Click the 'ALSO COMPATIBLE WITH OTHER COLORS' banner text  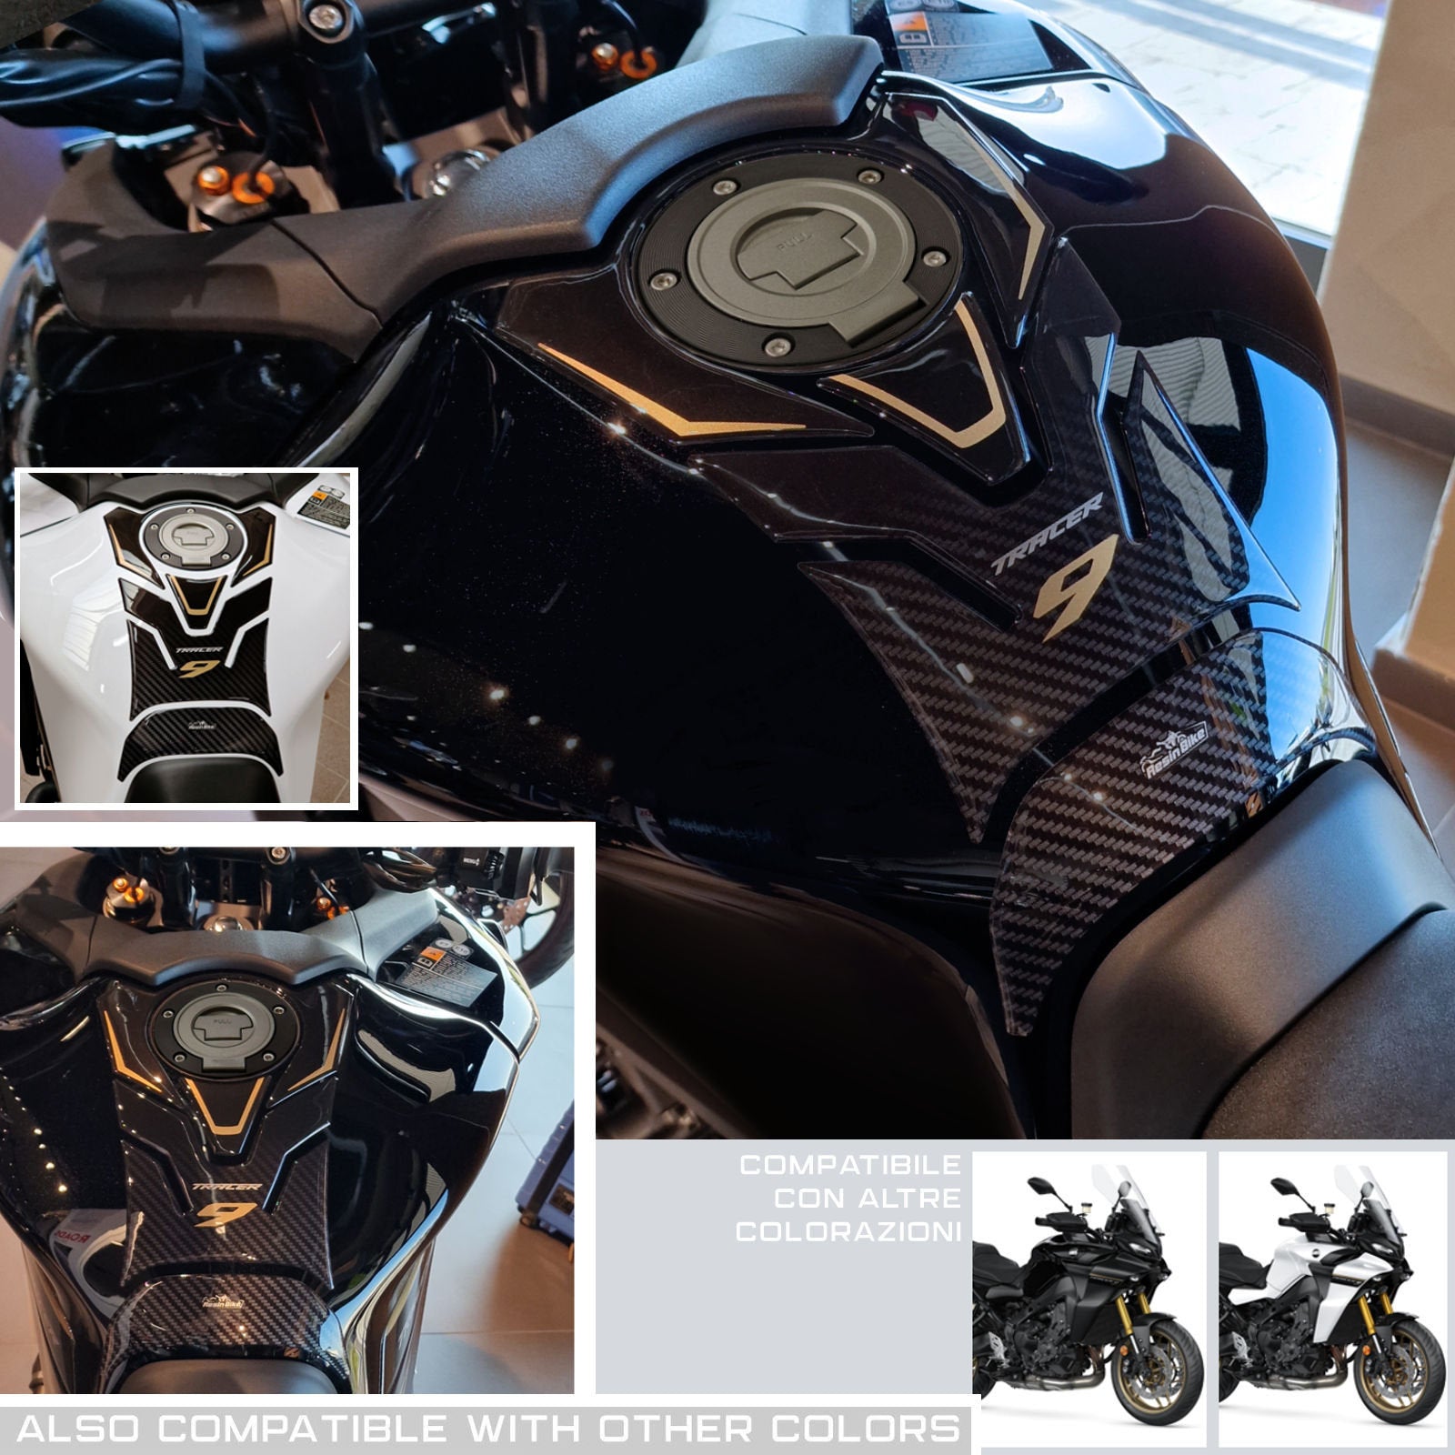pos(488,1429)
